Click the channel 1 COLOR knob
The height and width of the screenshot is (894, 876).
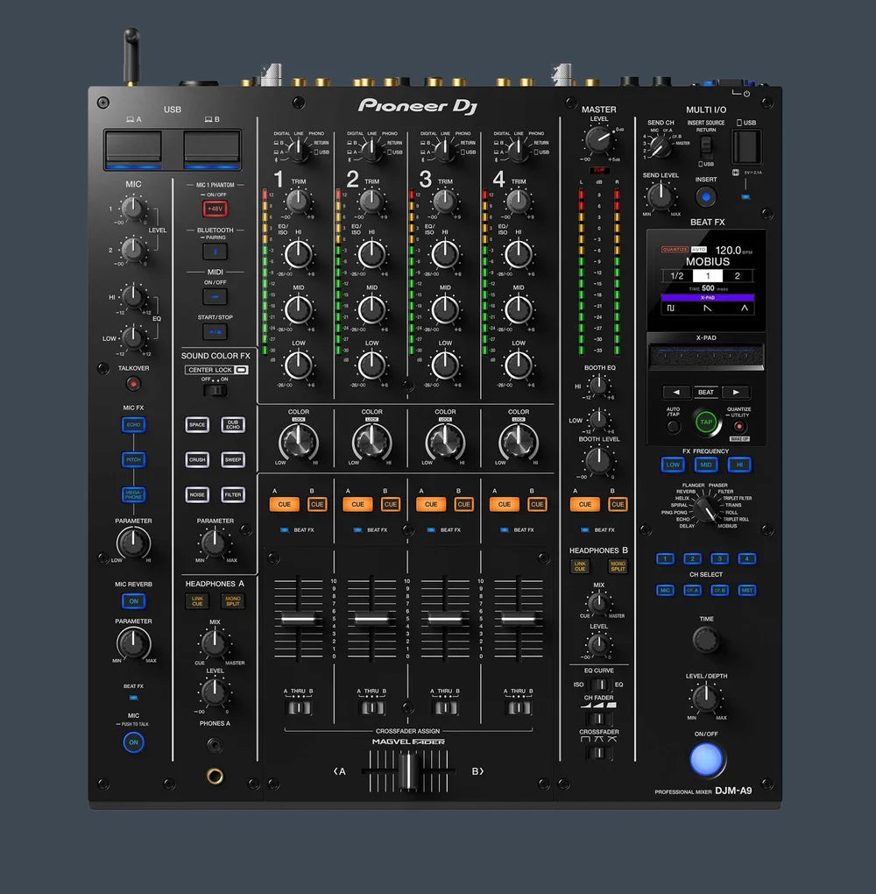[x=298, y=442]
